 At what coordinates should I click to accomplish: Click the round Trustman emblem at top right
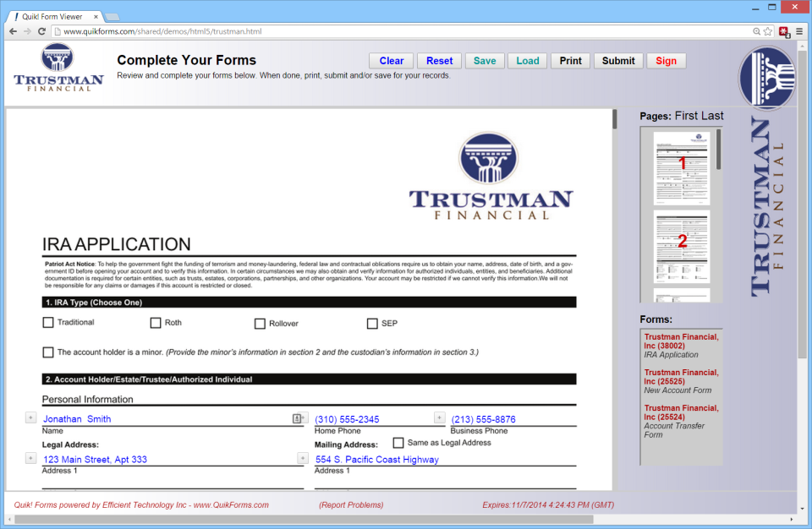coord(767,78)
